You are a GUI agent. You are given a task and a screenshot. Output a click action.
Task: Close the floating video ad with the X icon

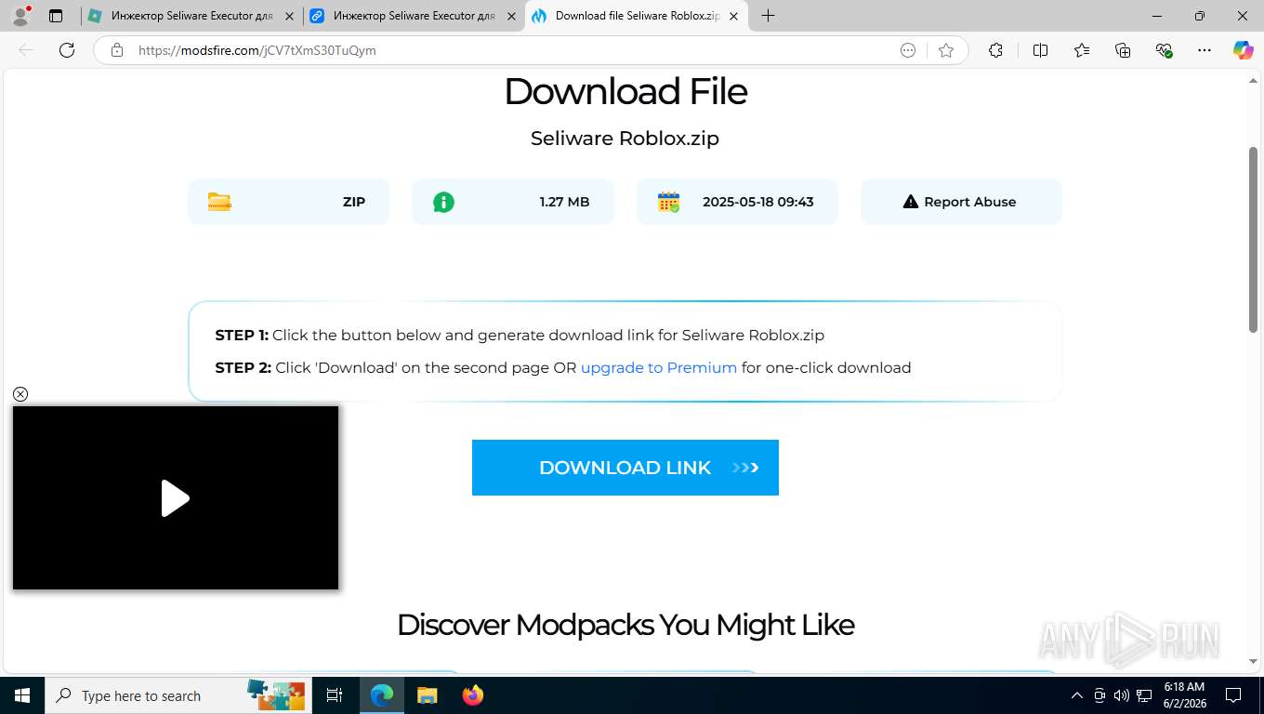20,394
